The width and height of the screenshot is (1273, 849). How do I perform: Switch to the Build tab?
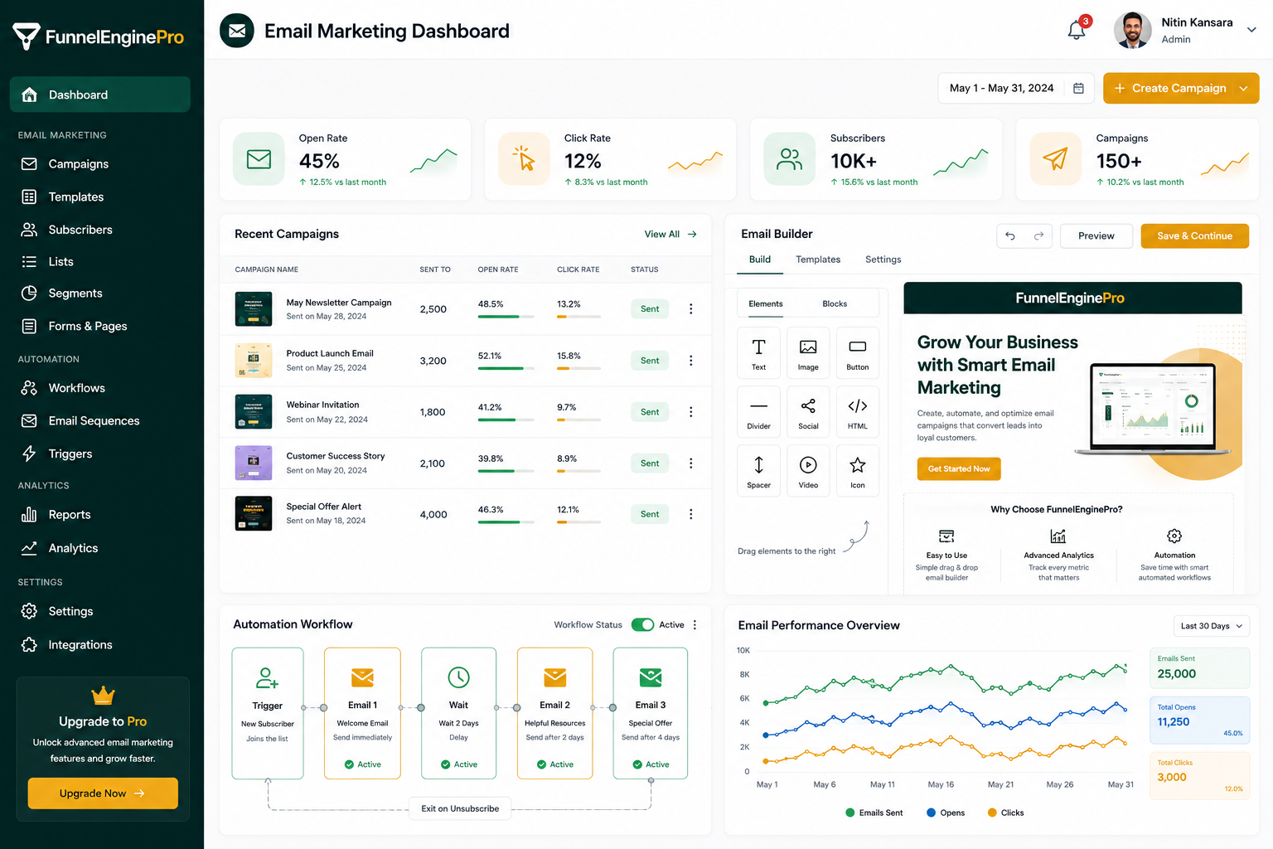coord(760,260)
